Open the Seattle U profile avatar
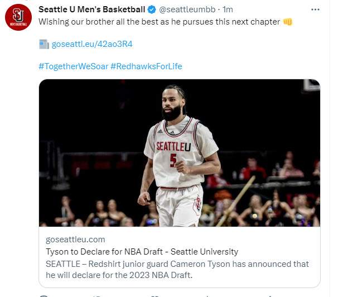 (x=17, y=17)
